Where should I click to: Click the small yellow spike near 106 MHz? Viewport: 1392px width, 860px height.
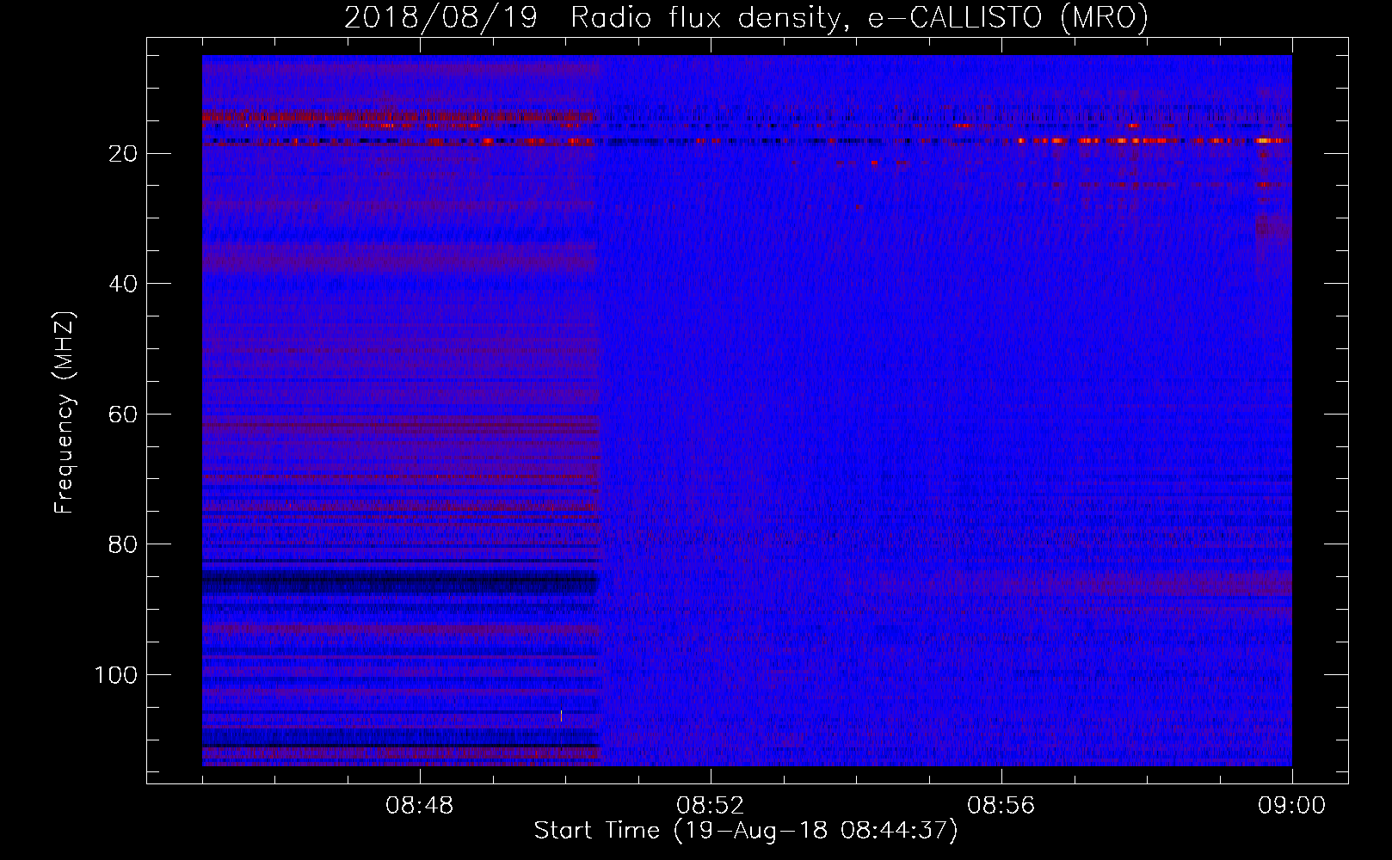561,714
